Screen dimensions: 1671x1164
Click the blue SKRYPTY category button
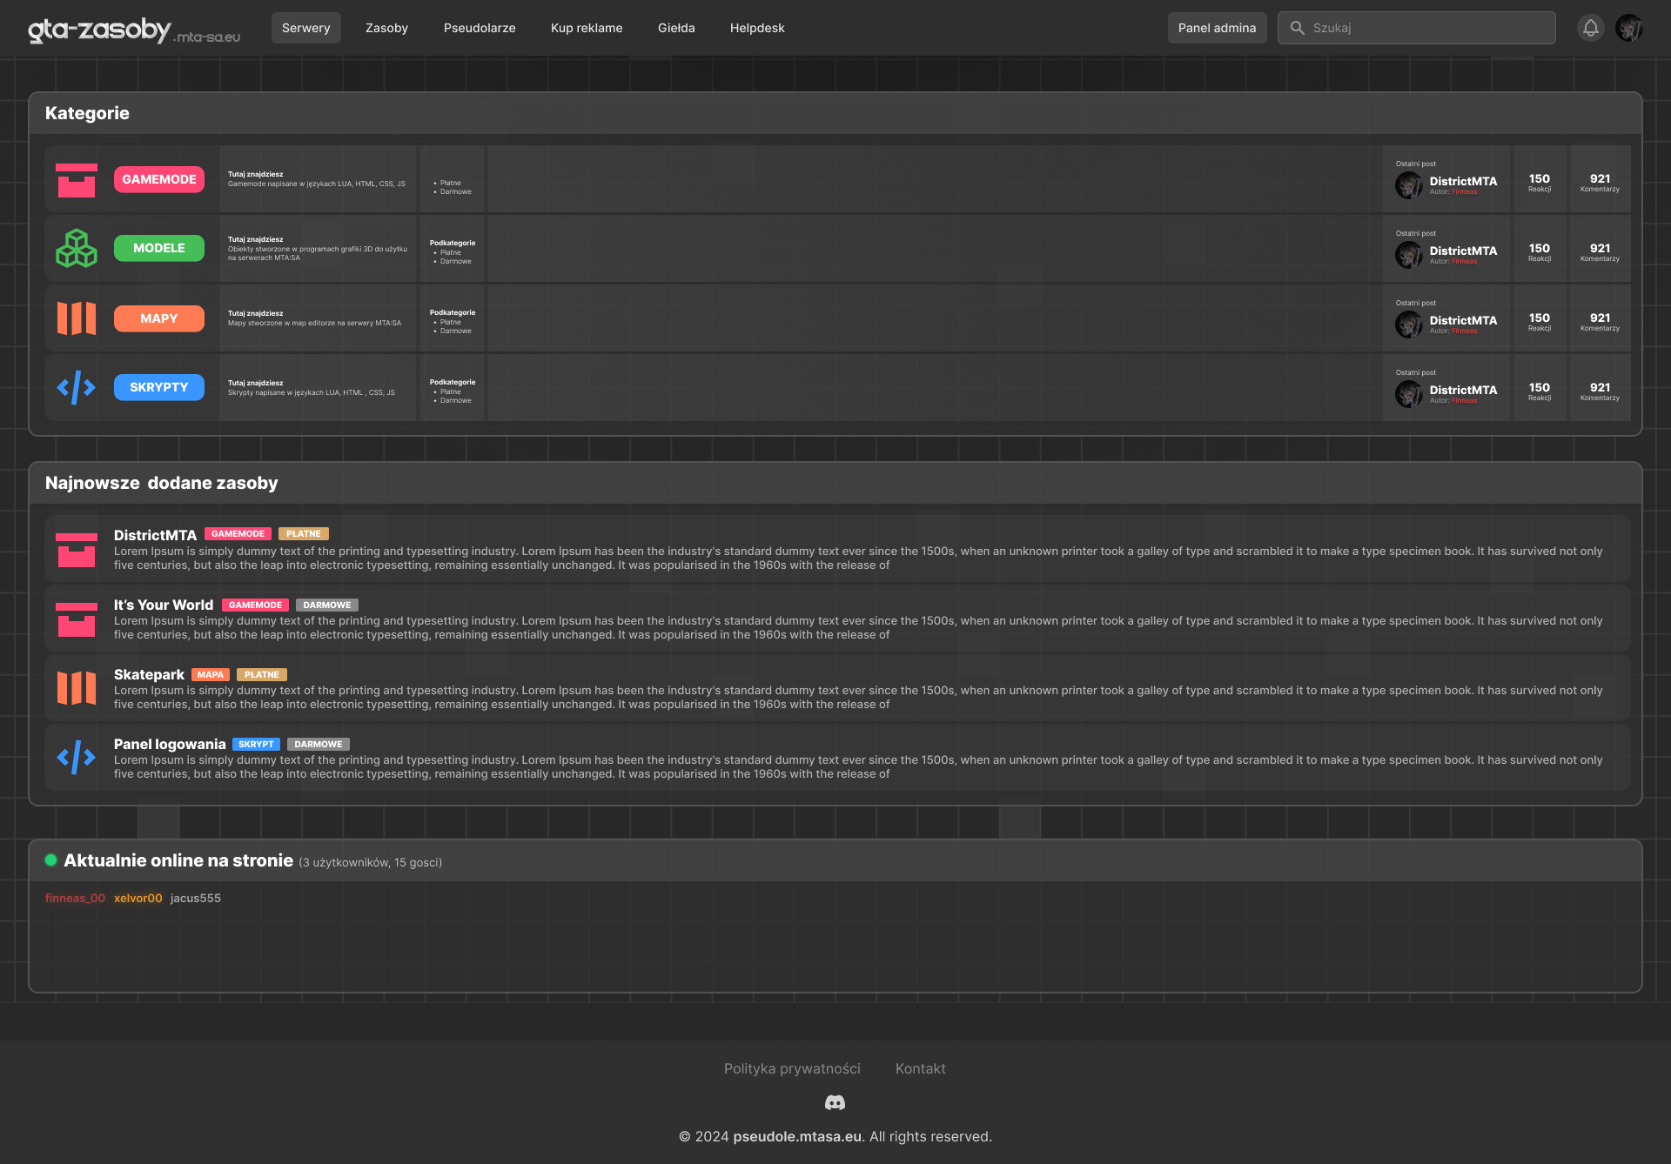point(159,387)
